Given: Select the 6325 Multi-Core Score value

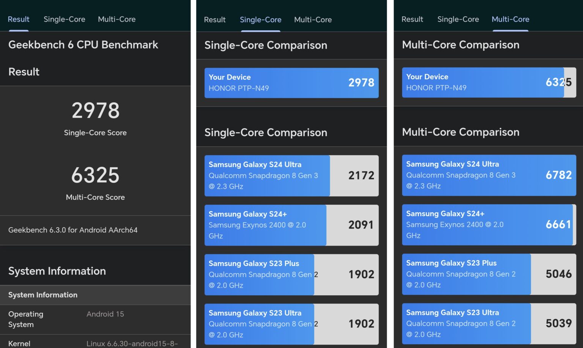Looking at the screenshot, I should (95, 175).
